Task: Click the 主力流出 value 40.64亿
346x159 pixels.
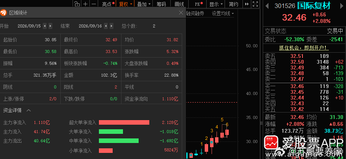Action: coord(42,141)
